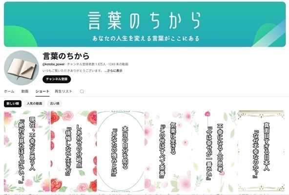Sort shorts by 古い順 chip
The height and width of the screenshot is (195, 289).
(55, 104)
